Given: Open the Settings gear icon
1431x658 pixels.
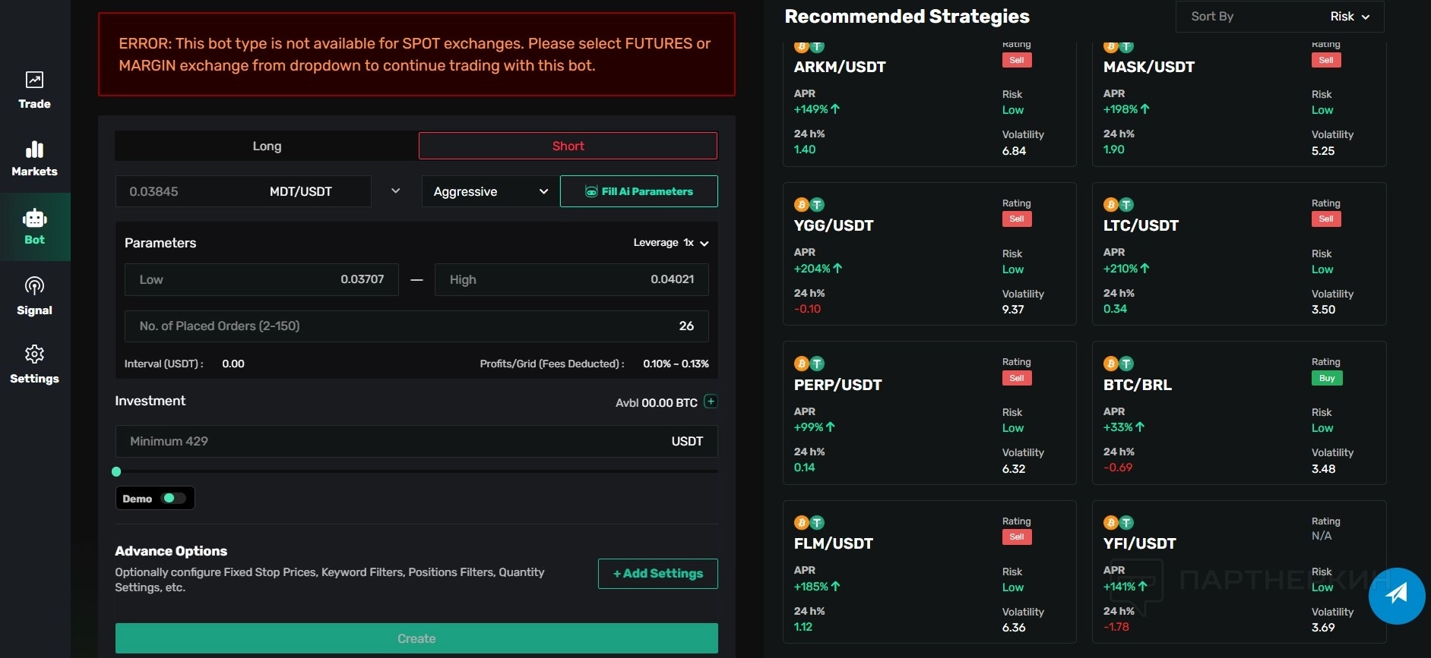Looking at the screenshot, I should click(34, 354).
